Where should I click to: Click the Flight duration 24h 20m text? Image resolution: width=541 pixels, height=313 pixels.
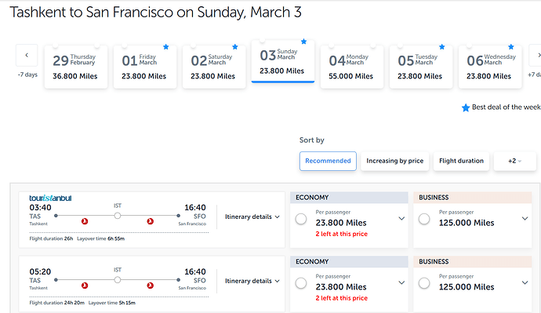[57, 303]
